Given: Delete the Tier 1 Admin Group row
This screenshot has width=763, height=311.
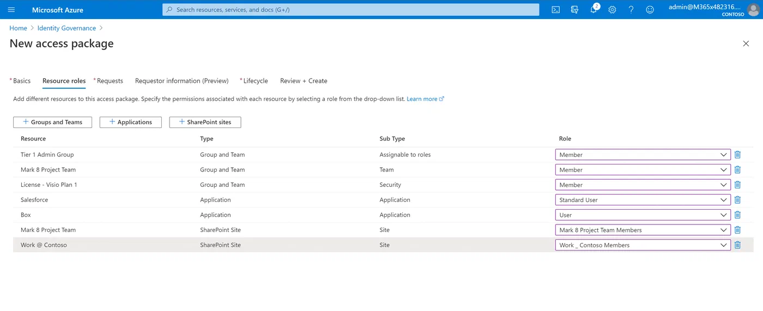Looking at the screenshot, I should click(x=737, y=155).
